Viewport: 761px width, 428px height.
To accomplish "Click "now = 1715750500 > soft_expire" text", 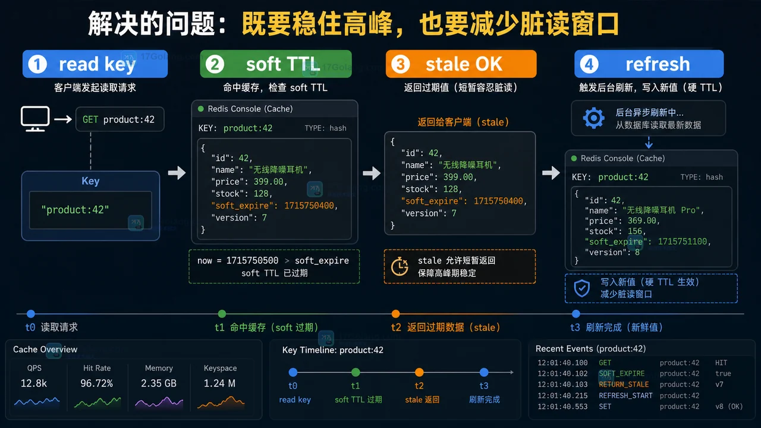I will [273, 260].
